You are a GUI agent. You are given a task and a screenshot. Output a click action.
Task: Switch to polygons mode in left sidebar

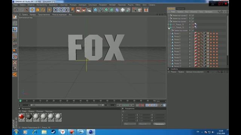click(x=15, y=51)
